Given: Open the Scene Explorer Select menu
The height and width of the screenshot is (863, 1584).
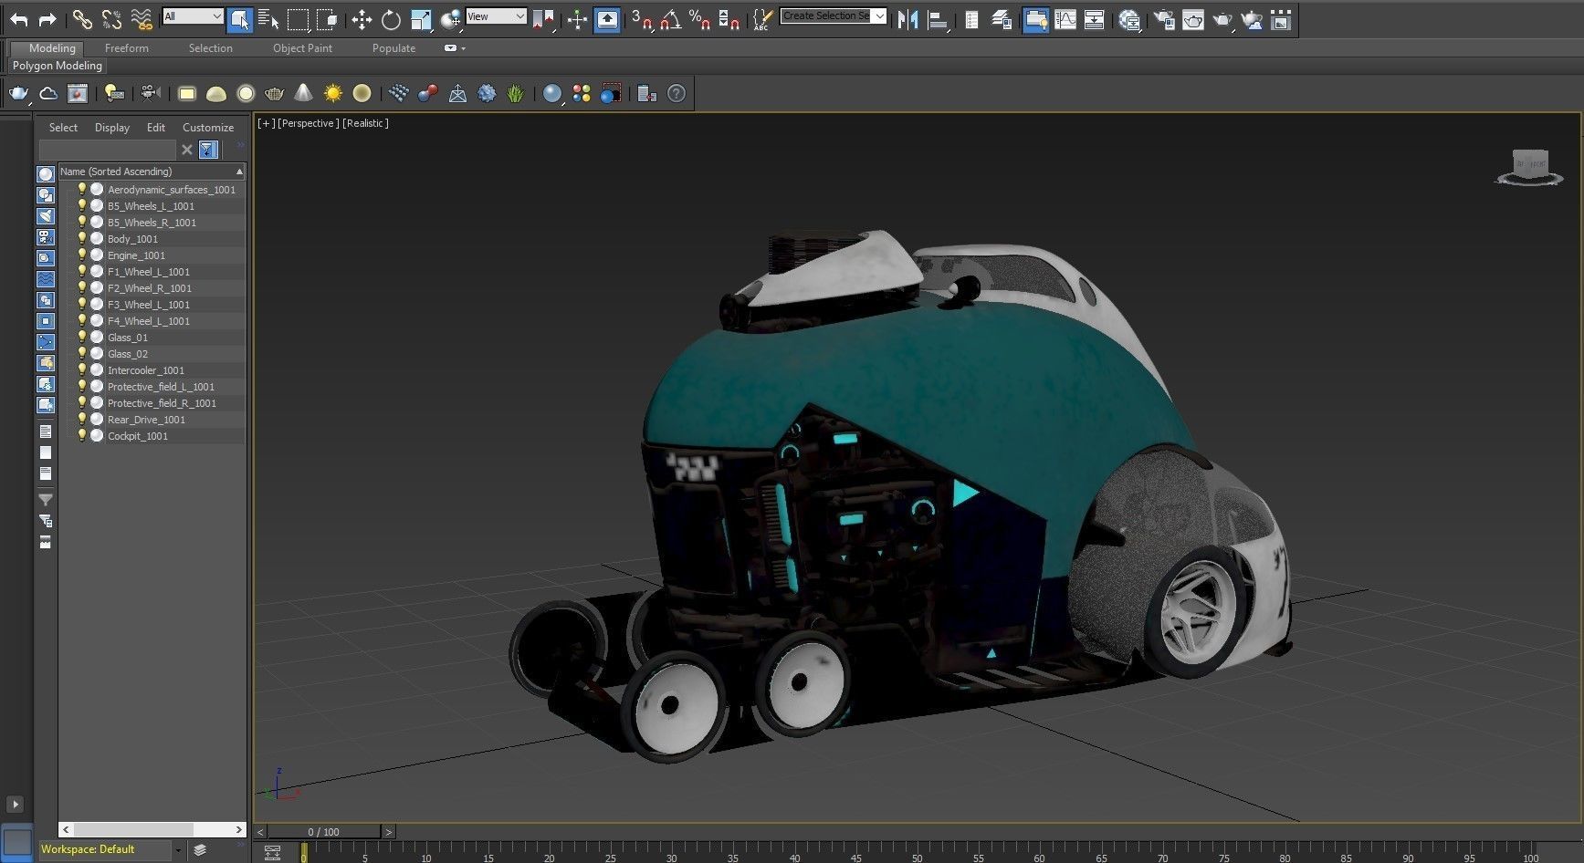Looking at the screenshot, I should coord(63,128).
